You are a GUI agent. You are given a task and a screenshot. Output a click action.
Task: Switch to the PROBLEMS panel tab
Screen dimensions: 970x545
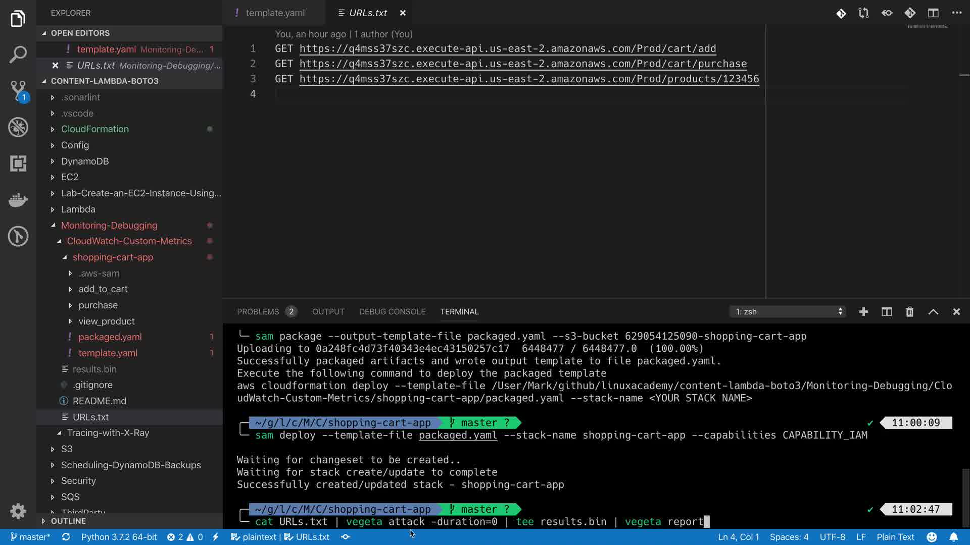(258, 312)
